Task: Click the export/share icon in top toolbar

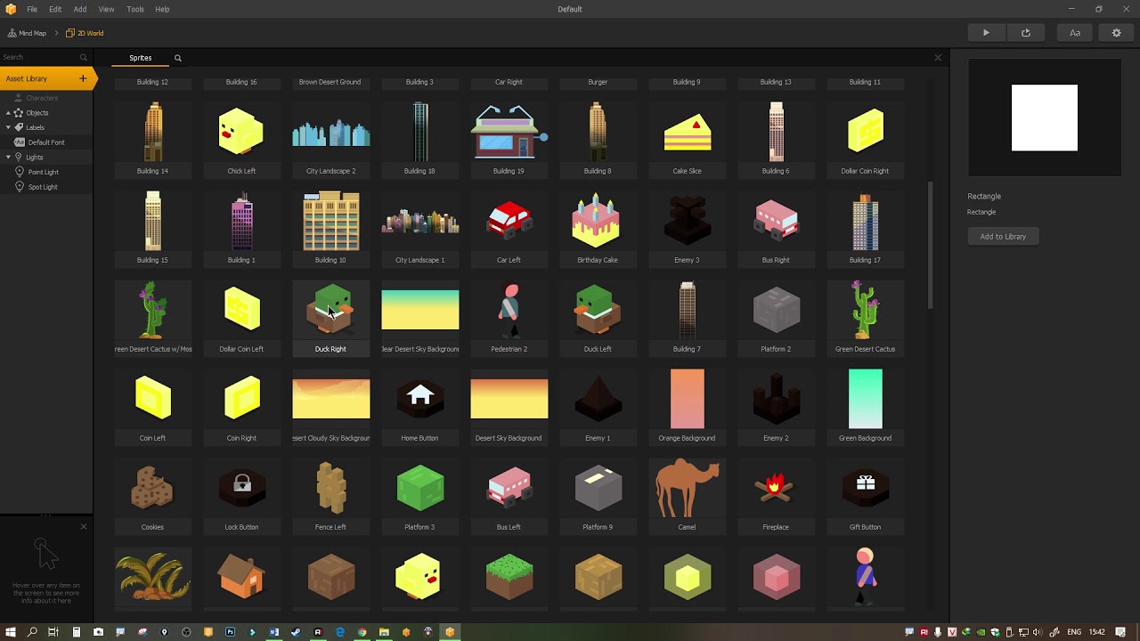Action: (x=1026, y=33)
